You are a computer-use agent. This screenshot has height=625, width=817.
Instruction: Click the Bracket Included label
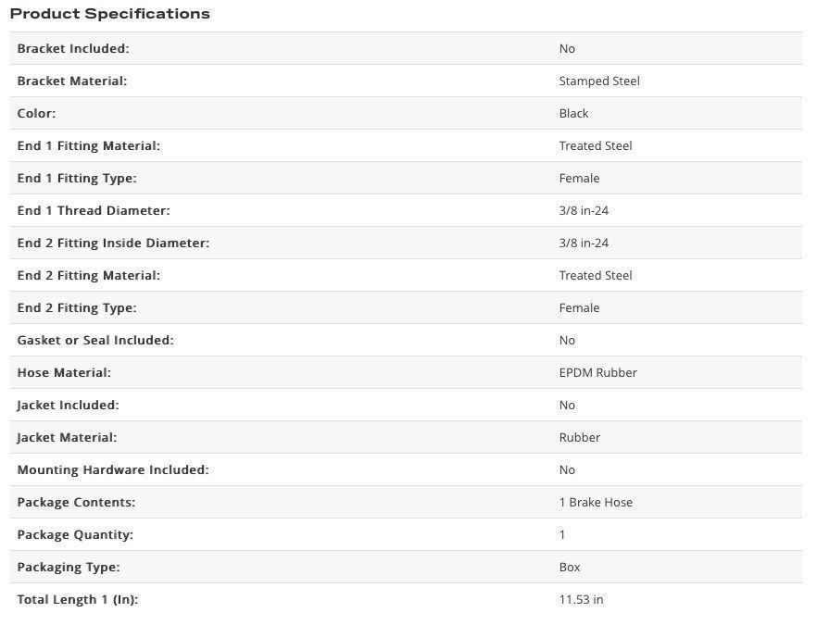pos(73,48)
